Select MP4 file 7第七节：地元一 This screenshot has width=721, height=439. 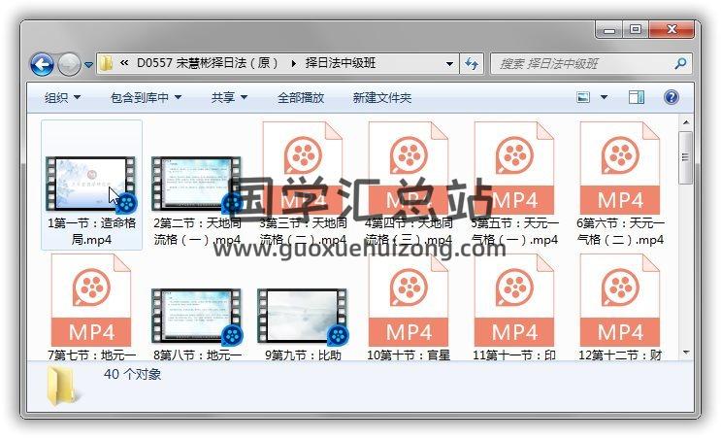91,307
